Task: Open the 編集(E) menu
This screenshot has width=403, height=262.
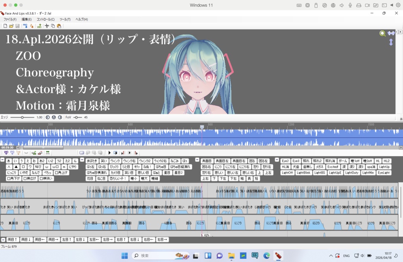Action: pyautogui.click(x=26, y=19)
